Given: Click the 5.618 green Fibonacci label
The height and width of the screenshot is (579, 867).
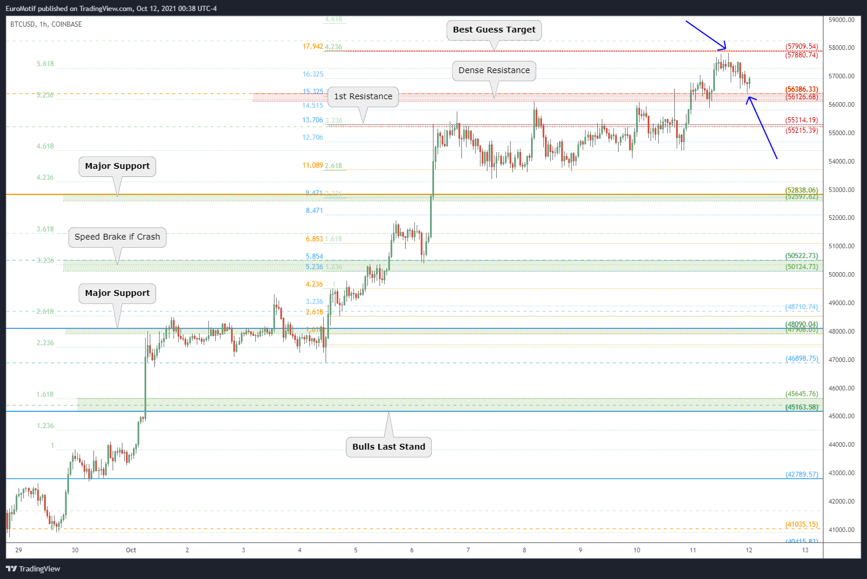Looking at the screenshot, I should [45, 64].
